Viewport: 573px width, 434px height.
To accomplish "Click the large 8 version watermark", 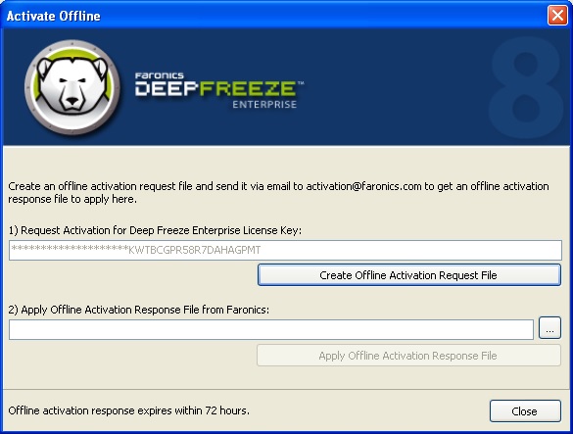I will 526,88.
